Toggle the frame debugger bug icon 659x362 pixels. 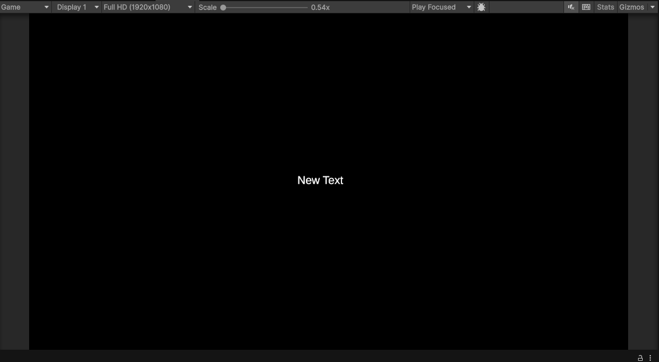point(481,7)
